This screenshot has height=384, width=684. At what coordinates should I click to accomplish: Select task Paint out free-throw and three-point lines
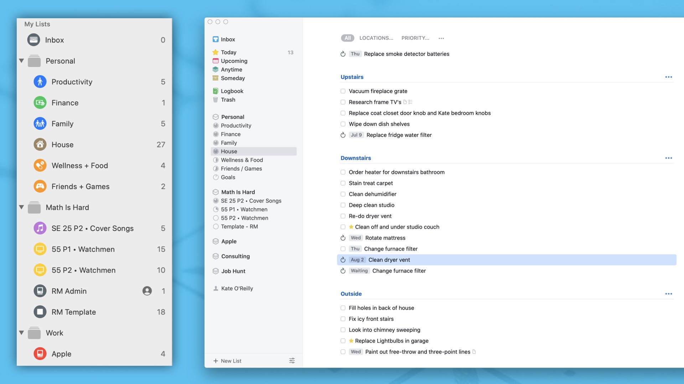(x=418, y=352)
